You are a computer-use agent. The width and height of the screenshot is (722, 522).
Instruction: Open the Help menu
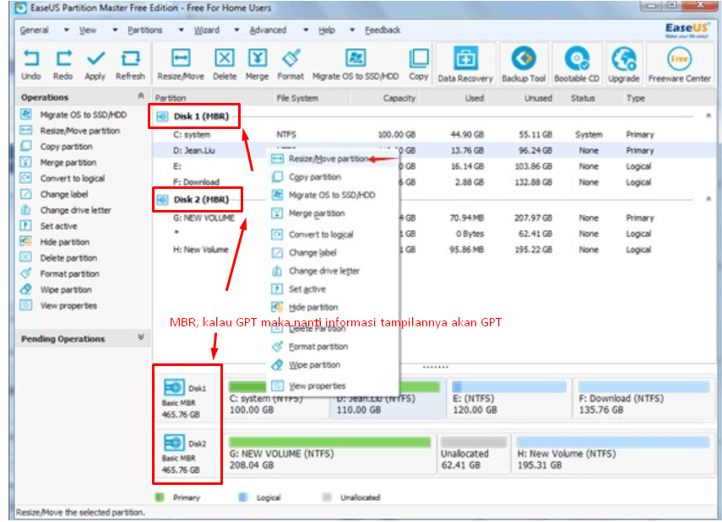tap(327, 30)
